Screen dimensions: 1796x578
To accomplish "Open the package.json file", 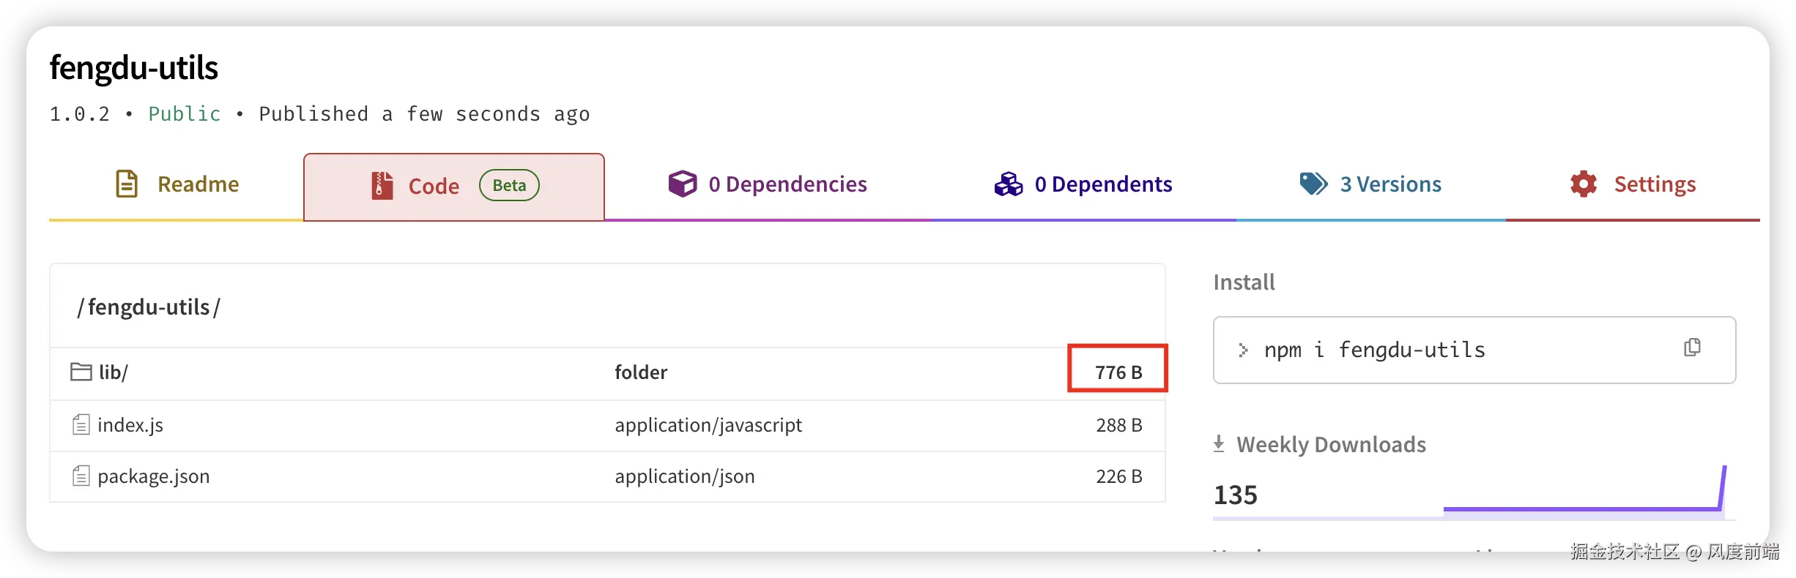I will point(153,476).
